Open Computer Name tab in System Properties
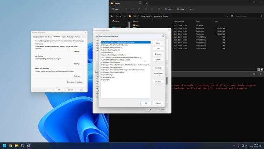Screen dimensions: 264x149 [x=38, y=37]
